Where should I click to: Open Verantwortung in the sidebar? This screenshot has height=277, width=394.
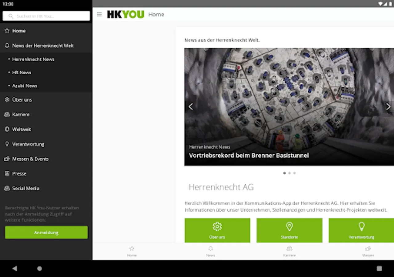[46, 144]
